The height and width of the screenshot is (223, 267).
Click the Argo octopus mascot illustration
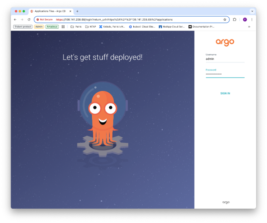click(103, 119)
